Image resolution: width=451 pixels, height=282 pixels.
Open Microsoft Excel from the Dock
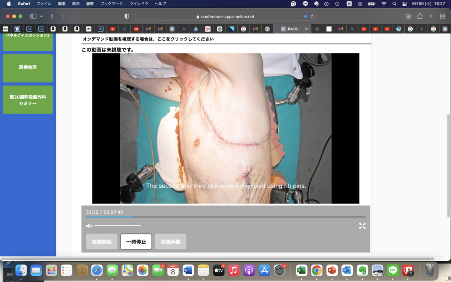[x=302, y=270]
